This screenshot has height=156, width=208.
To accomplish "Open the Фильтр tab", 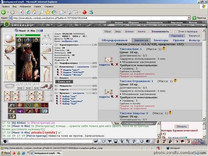I will coord(194,40).
